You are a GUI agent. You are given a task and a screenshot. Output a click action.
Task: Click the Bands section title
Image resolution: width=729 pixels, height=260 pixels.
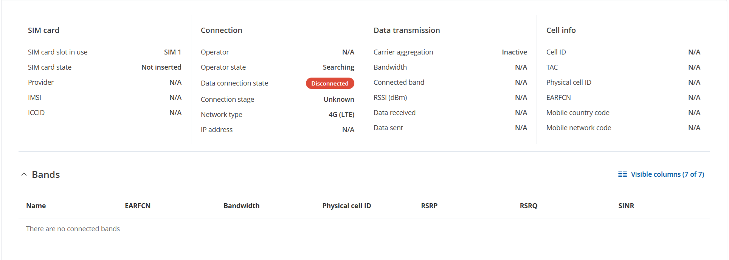tap(46, 174)
